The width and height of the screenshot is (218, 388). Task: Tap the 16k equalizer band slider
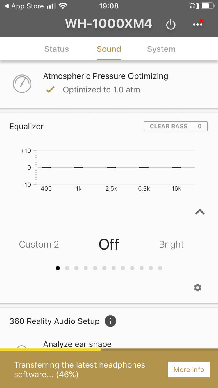pos(176,168)
